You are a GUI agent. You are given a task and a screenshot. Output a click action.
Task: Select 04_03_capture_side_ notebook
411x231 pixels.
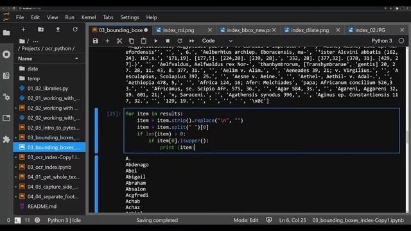click(x=49, y=187)
